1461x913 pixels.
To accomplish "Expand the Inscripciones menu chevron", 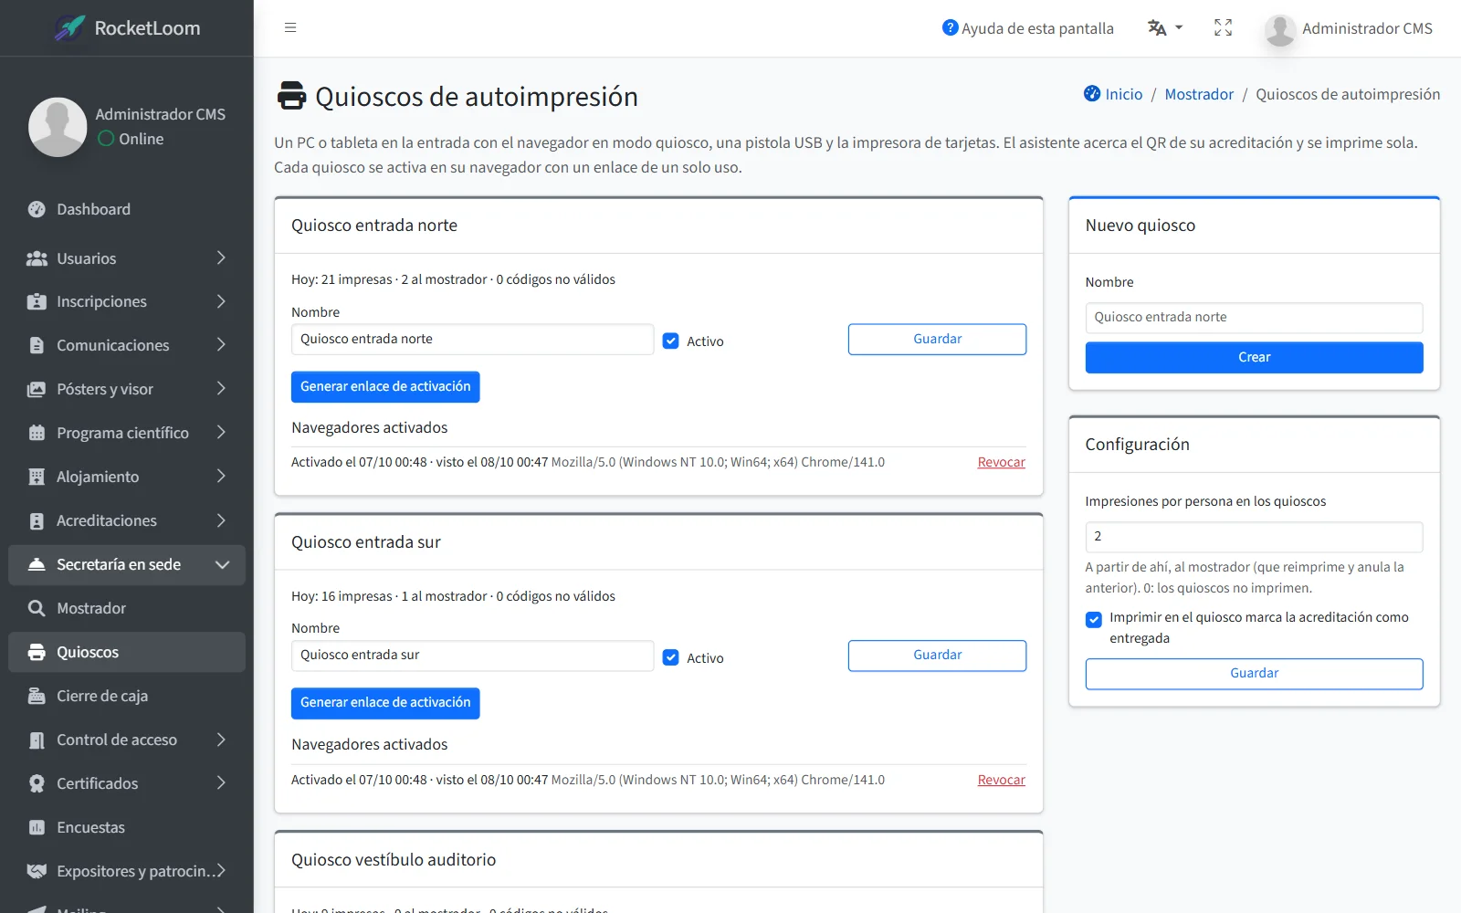I will (221, 301).
